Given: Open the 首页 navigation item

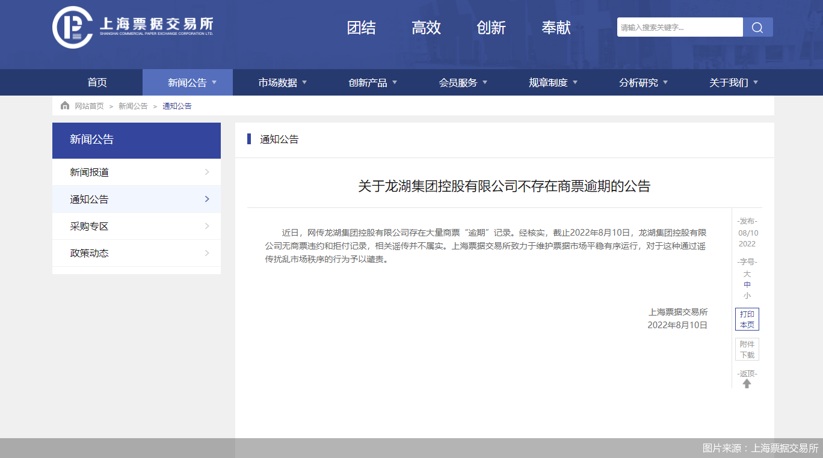Looking at the screenshot, I should click(97, 82).
